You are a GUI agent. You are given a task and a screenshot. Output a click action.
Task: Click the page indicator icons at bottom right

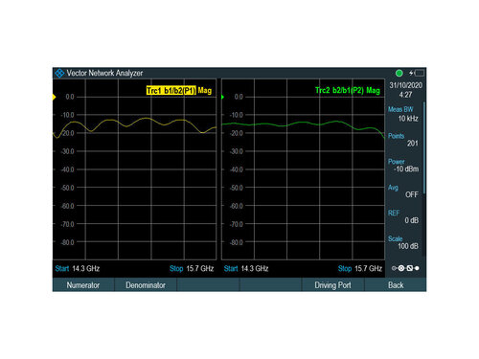(405, 268)
